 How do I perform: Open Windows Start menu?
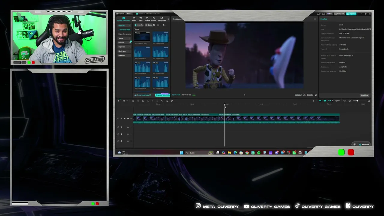[x=181, y=153]
